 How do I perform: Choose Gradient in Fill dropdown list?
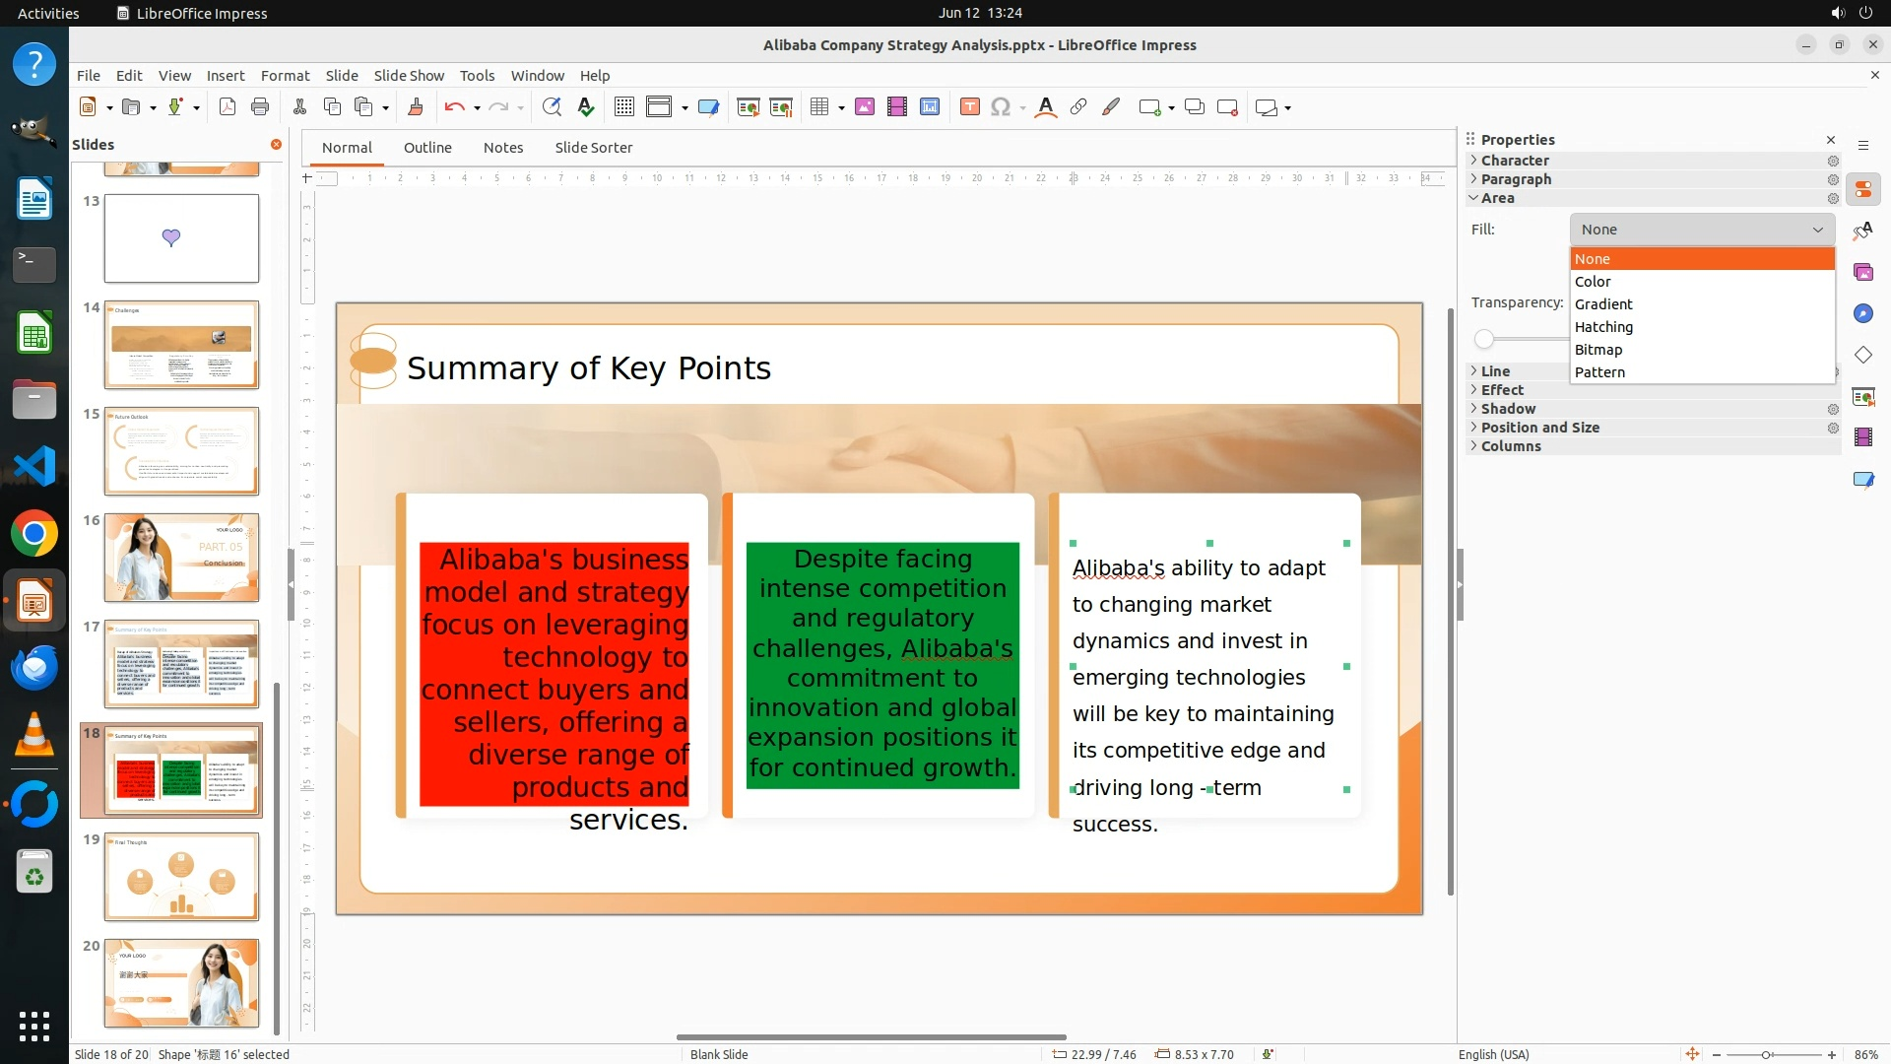pyautogui.click(x=1603, y=304)
